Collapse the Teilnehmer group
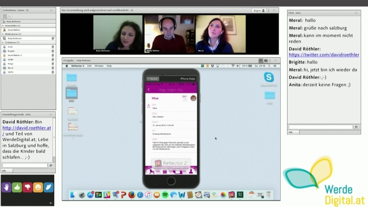 pyautogui.click(x=3, y=43)
